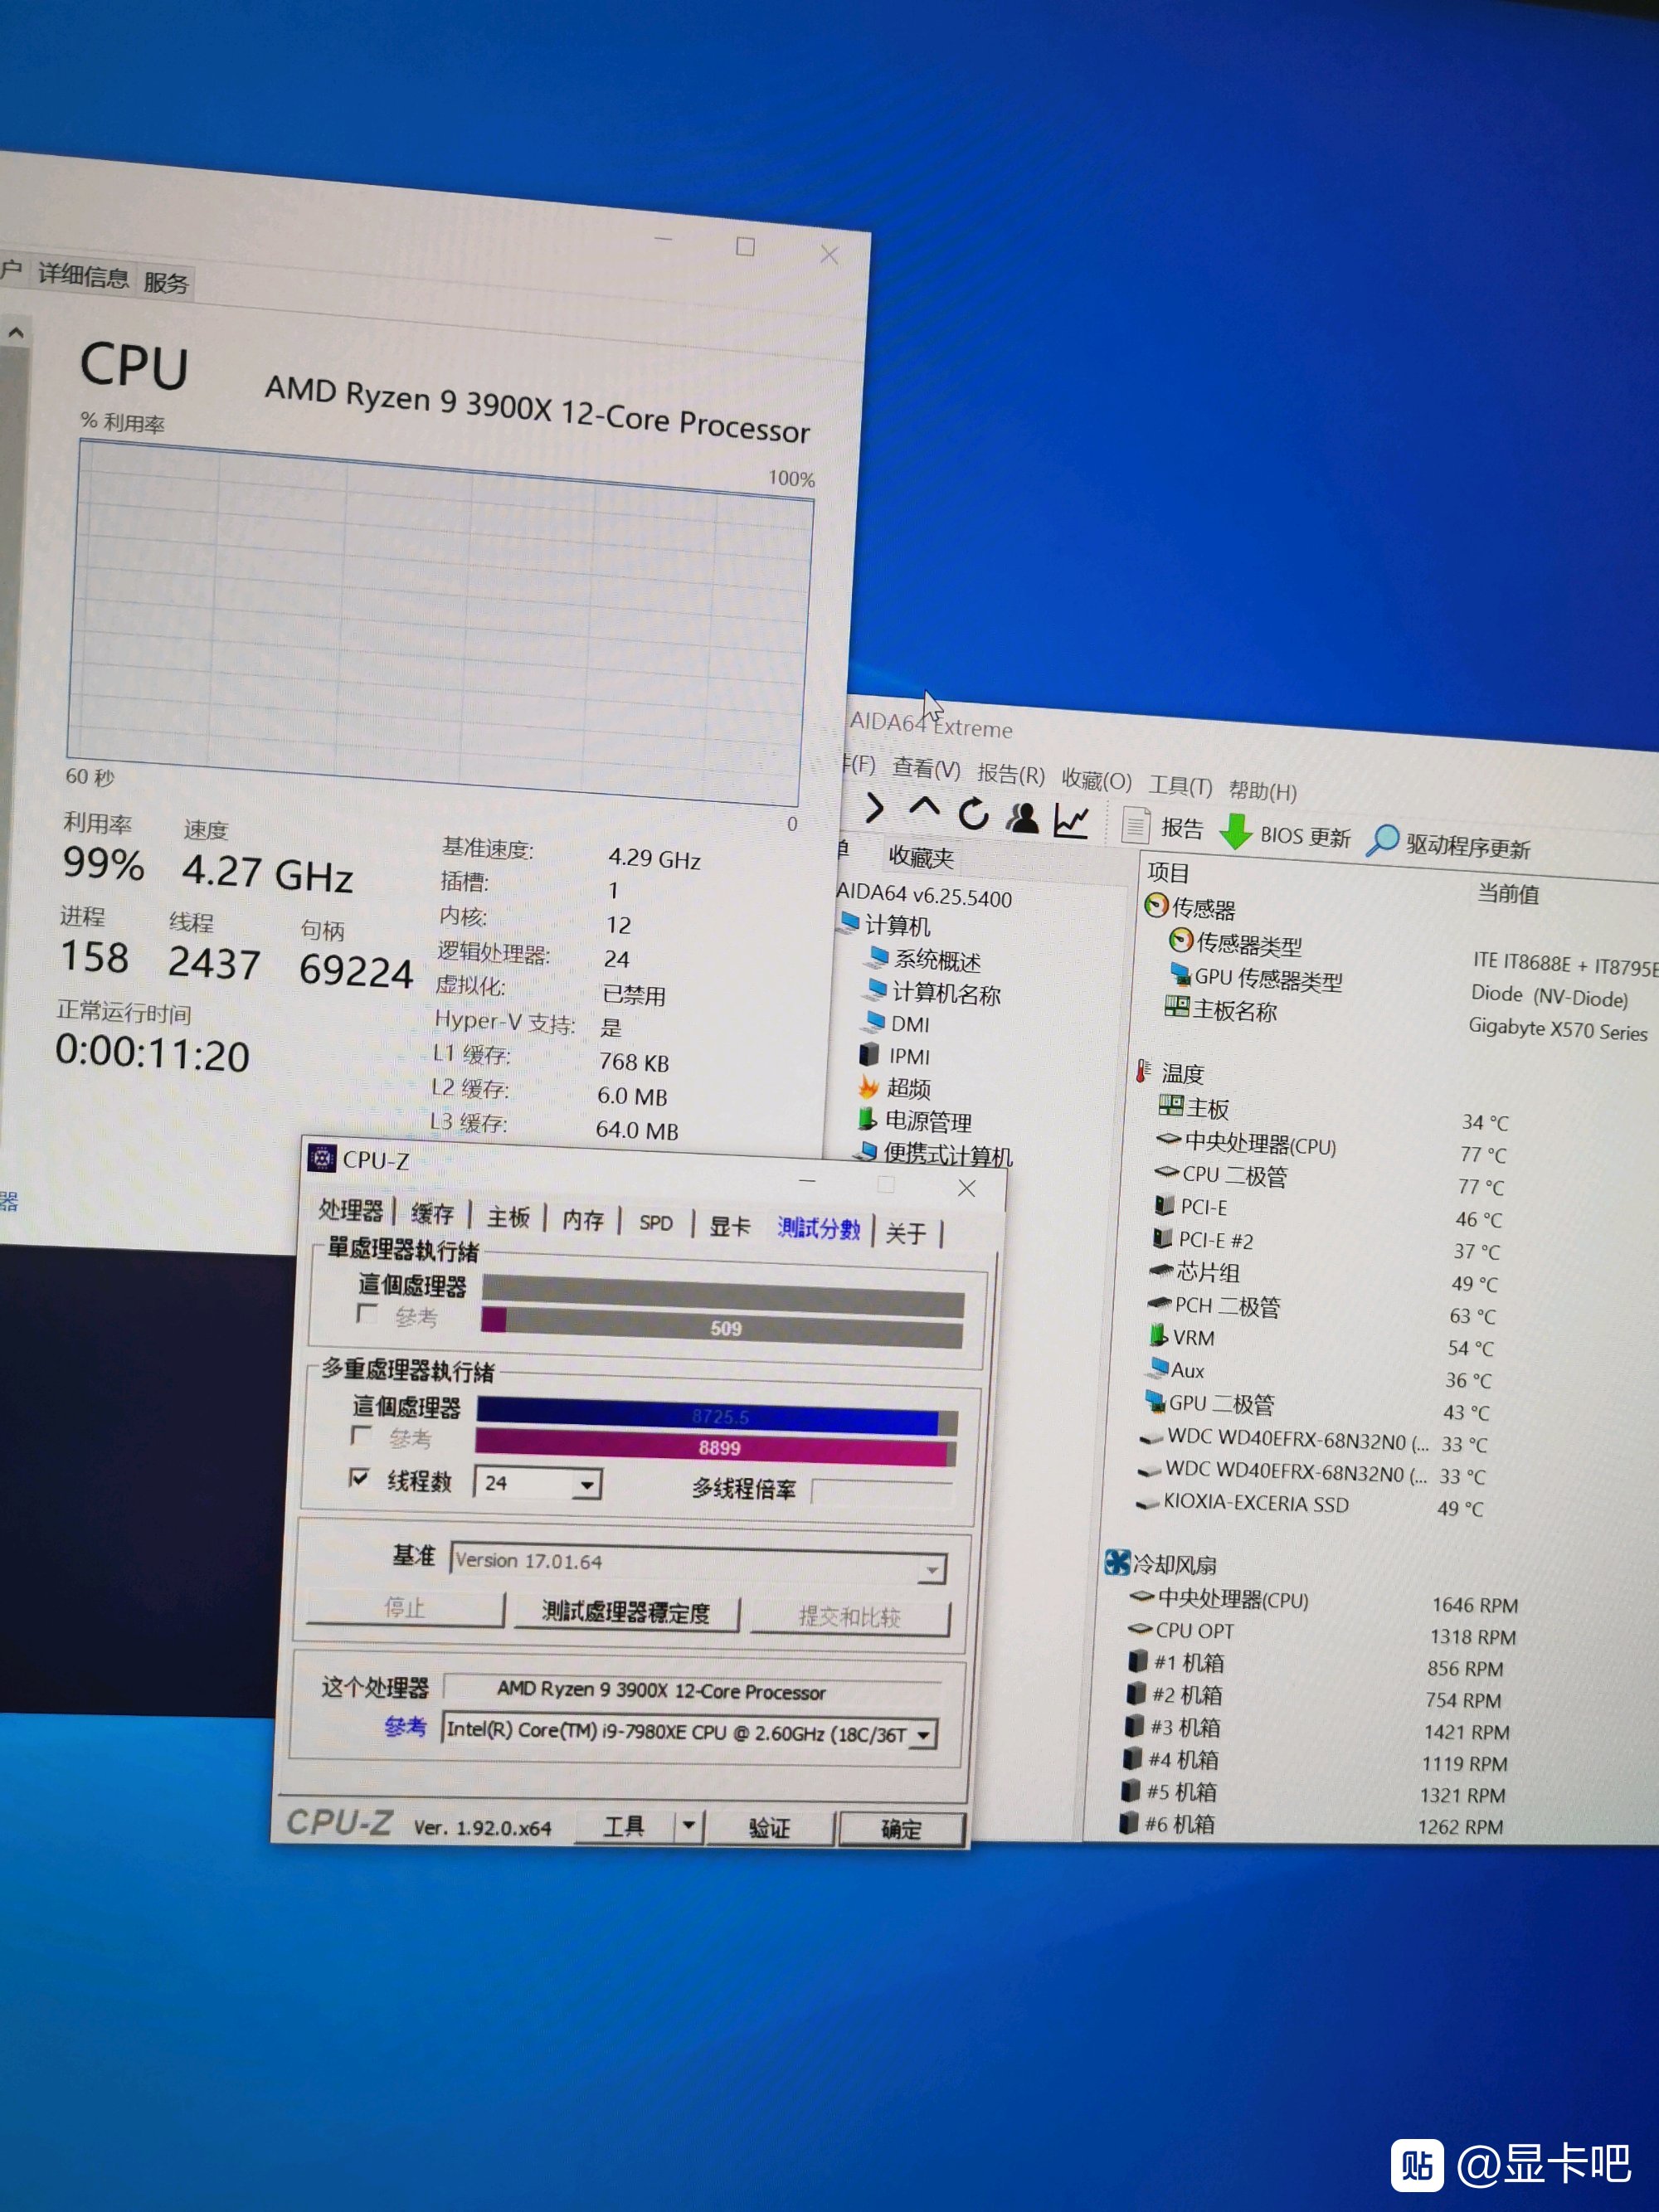
Task: Open 收藏(O) menu in AIDA64
Action: click(1096, 780)
